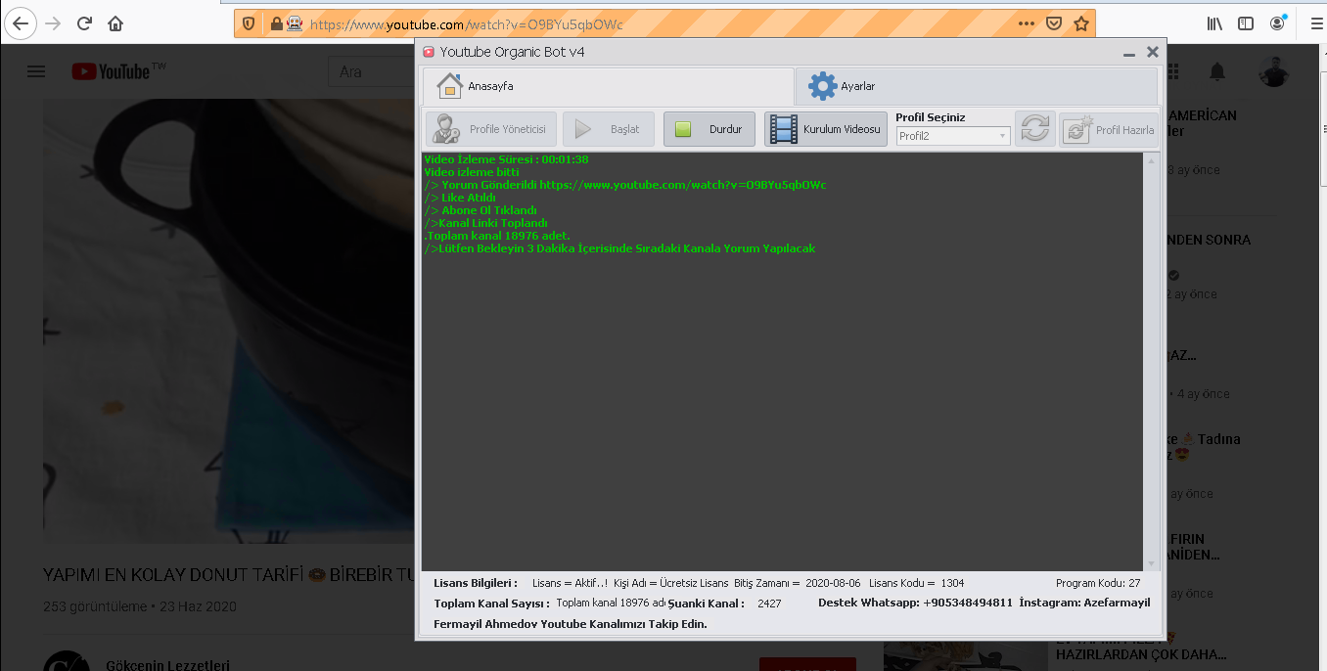The image size is (1327, 671).
Task: Click the Save to Pocket icon
Action: pyautogui.click(x=1054, y=23)
